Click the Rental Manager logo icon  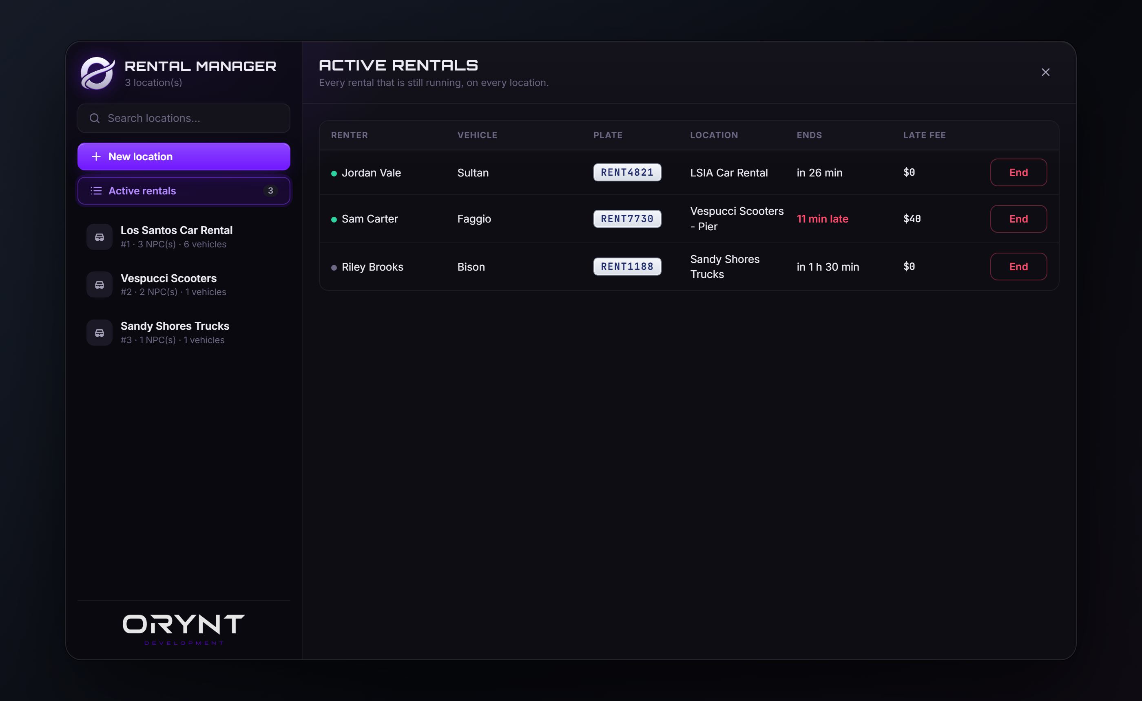tap(97, 73)
